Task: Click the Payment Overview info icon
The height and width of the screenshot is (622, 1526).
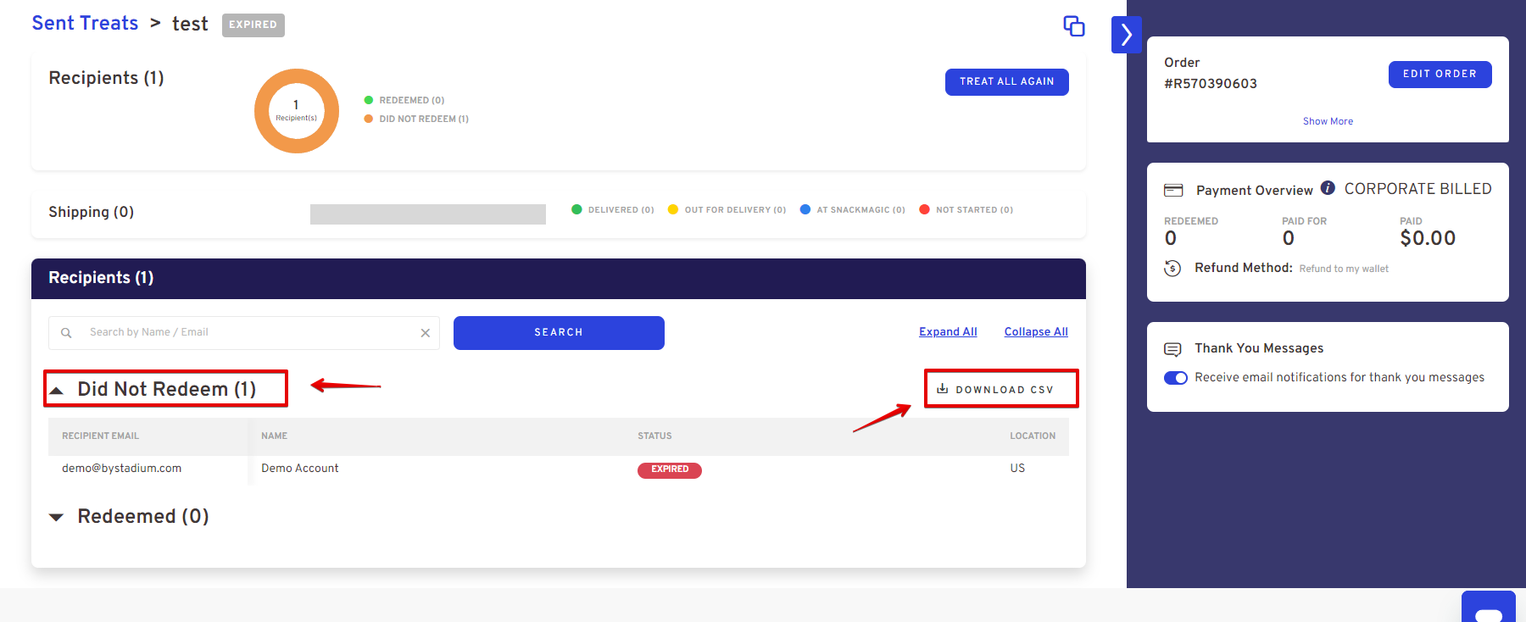Action: pyautogui.click(x=1328, y=188)
